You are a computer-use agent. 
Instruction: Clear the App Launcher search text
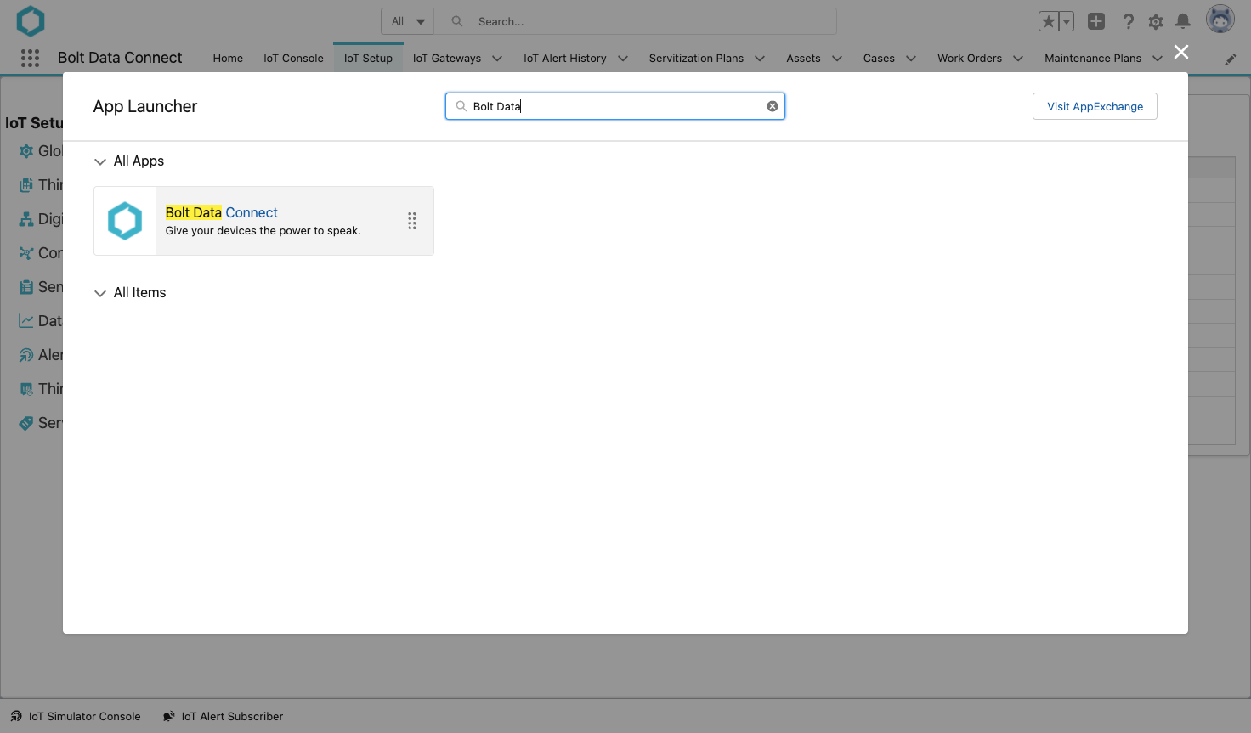tap(773, 106)
